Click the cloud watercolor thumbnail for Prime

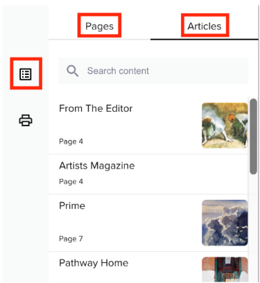pyautogui.click(x=225, y=223)
